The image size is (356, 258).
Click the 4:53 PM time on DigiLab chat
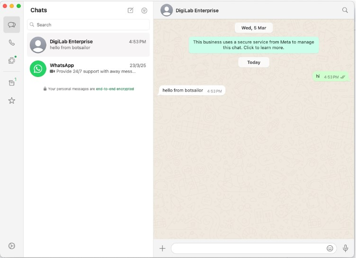[x=137, y=42]
